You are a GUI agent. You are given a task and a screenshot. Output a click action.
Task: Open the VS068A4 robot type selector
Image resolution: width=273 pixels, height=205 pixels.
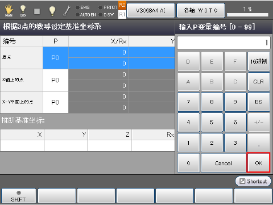point(151,10)
